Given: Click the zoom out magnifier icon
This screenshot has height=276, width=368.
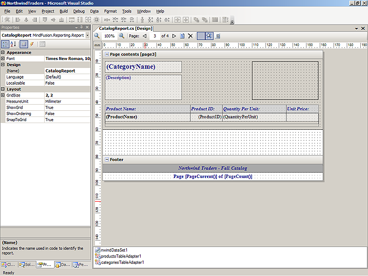Looking at the screenshot, I should 97,36.
